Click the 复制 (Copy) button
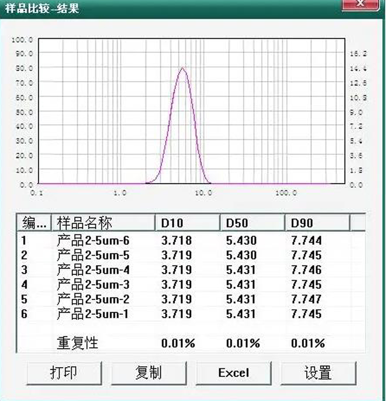 149,373
